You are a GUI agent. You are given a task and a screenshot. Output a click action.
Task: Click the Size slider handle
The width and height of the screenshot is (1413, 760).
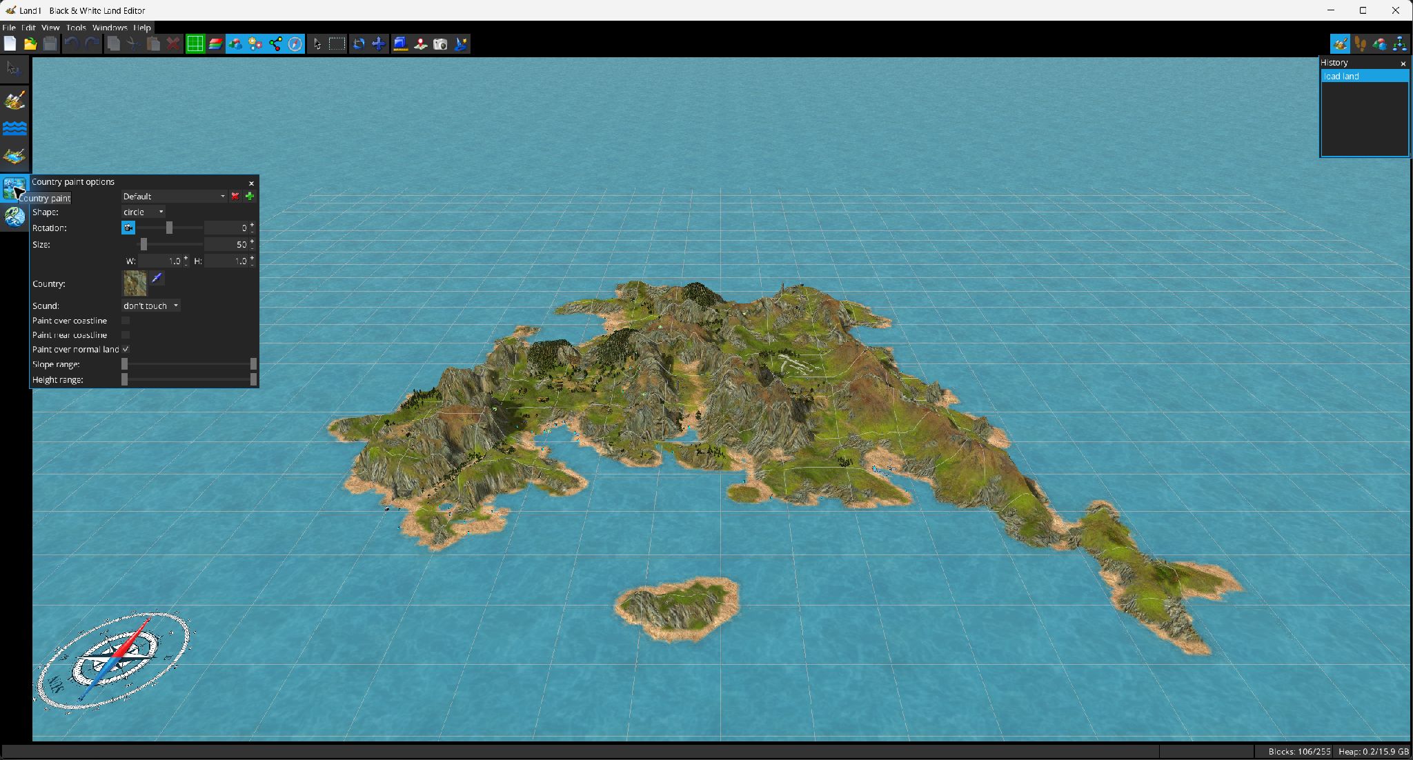point(144,244)
